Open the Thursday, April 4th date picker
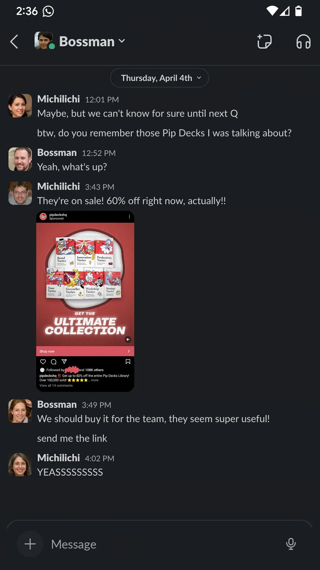Screen dimensions: 320x570 tap(159, 78)
